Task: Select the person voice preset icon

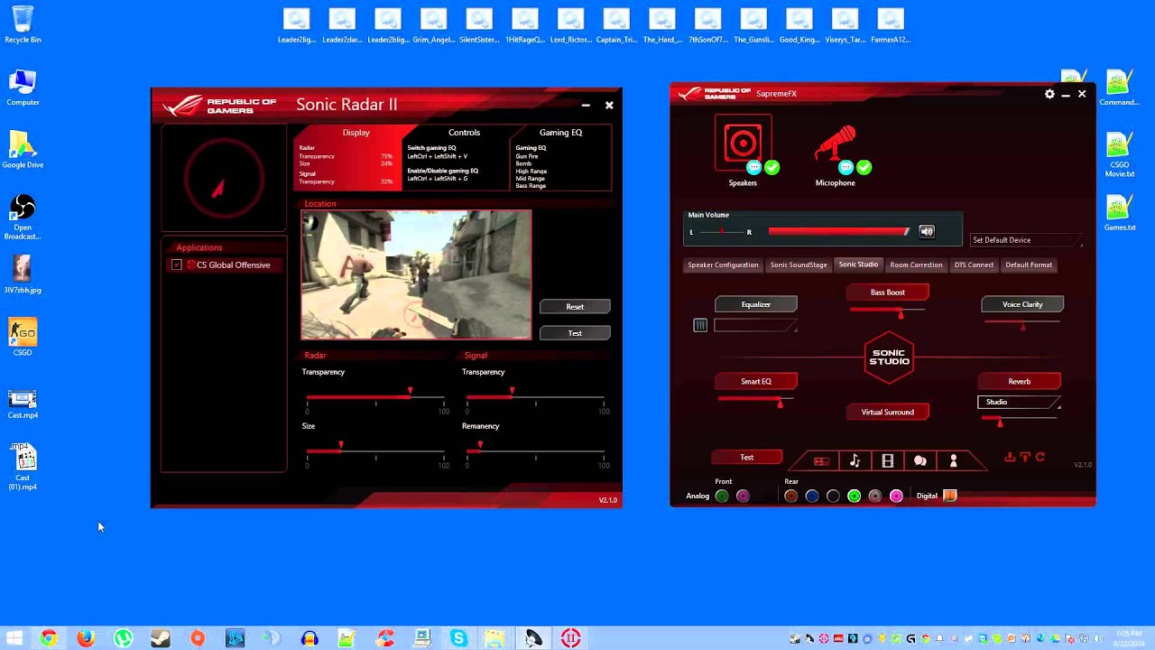Action: tap(953, 461)
